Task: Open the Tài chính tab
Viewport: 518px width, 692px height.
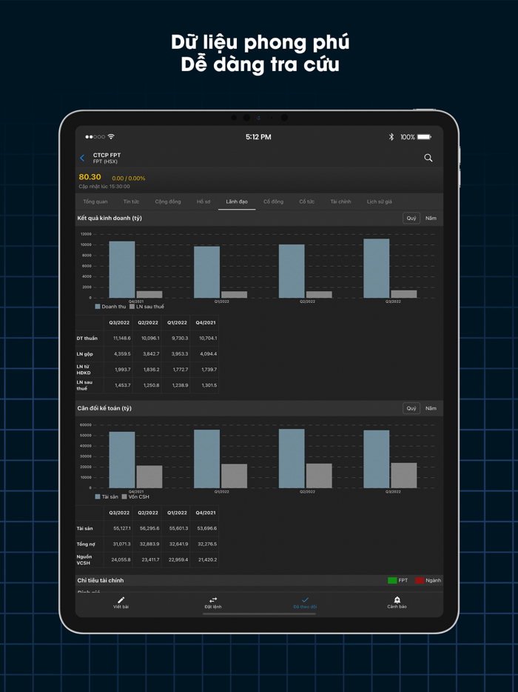Action: tap(341, 202)
